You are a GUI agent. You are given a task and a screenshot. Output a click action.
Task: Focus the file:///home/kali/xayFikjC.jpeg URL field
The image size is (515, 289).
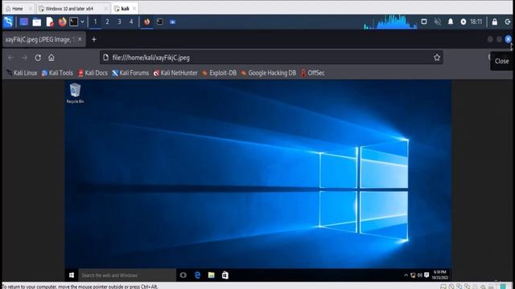271,58
